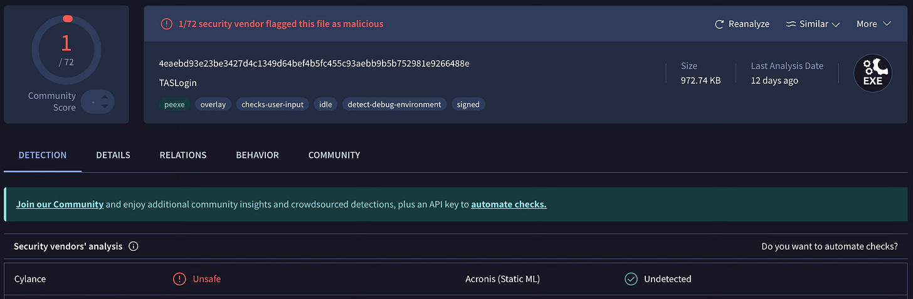Viewport: 913px width, 299px height.
Task: Click the Security vendors' analysis heading
Action: [68, 246]
